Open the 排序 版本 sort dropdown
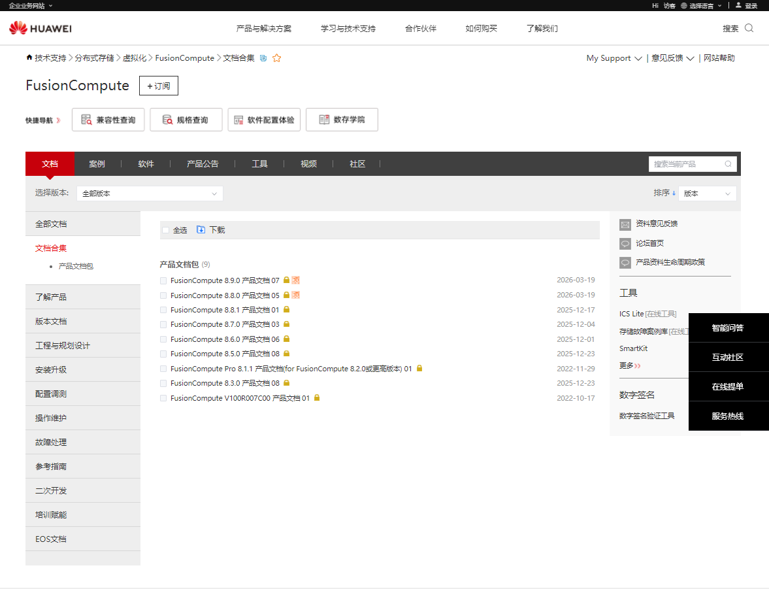The height and width of the screenshot is (589, 769). [x=707, y=194]
